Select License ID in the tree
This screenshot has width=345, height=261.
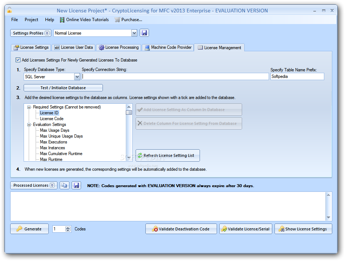(49, 113)
